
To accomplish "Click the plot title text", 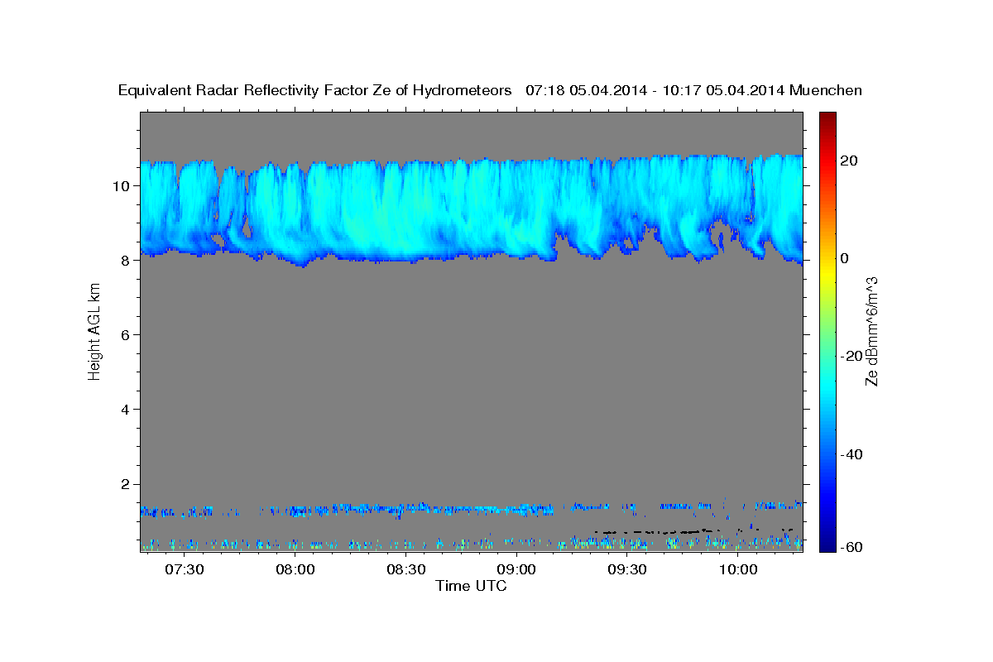I will click(x=490, y=90).
